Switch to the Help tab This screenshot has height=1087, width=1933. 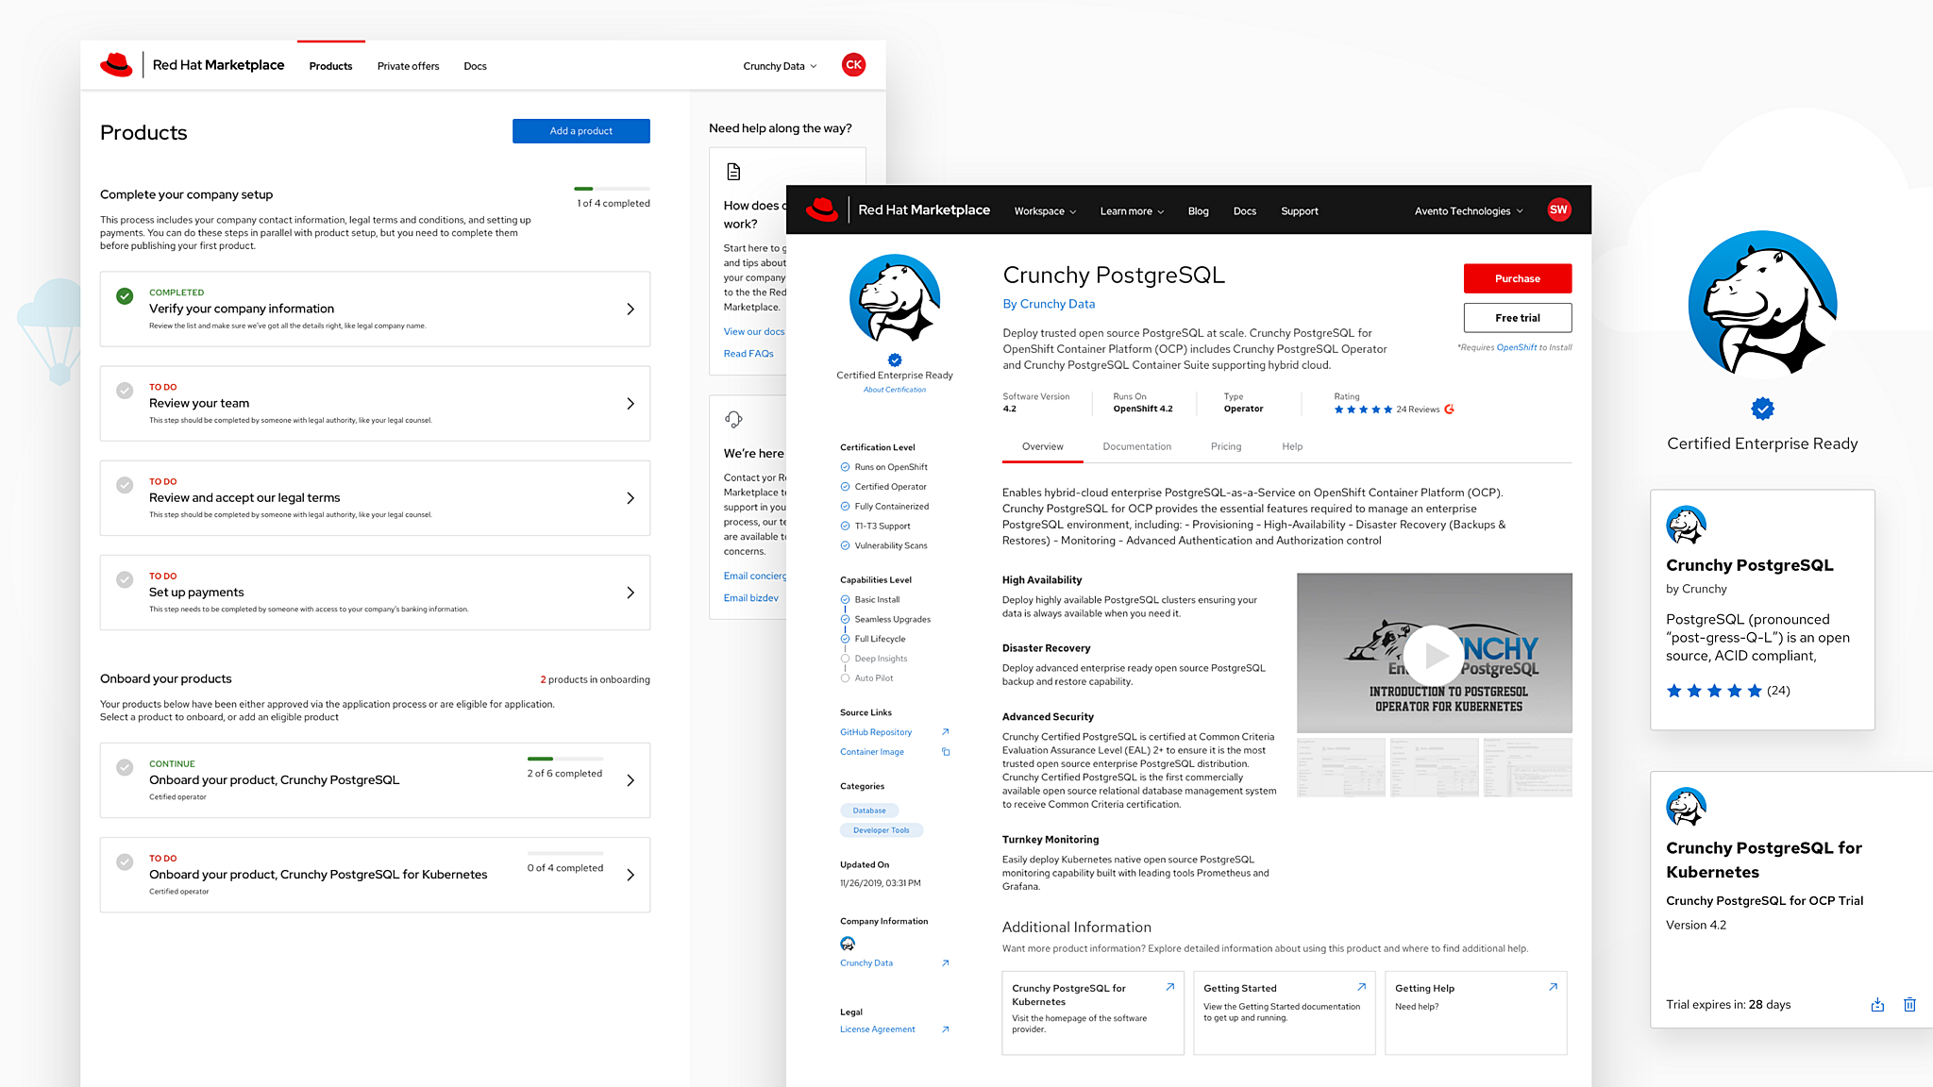click(1292, 446)
